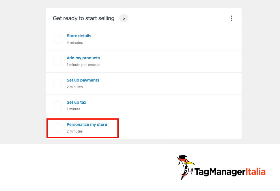Screen dimensions: 280x191
Task: Open the Personalize my store link
Action: (87, 124)
